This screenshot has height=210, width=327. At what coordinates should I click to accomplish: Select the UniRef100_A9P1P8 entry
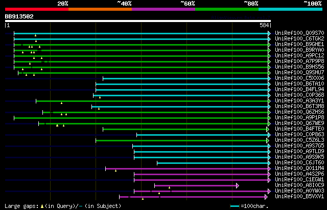tap(299, 118)
